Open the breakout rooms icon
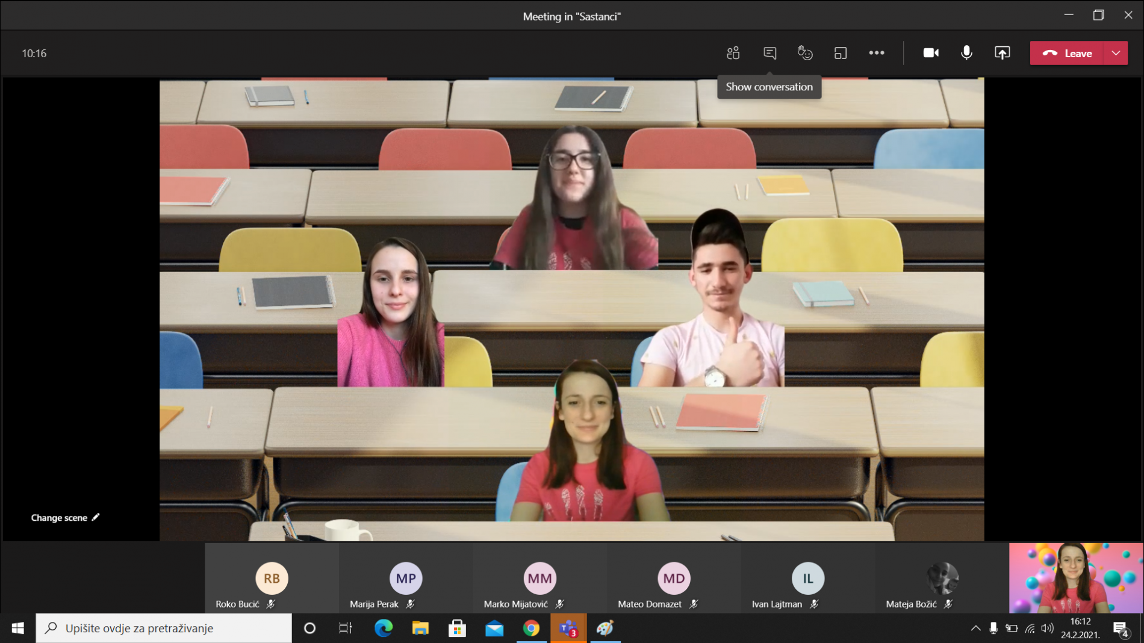 coord(841,53)
